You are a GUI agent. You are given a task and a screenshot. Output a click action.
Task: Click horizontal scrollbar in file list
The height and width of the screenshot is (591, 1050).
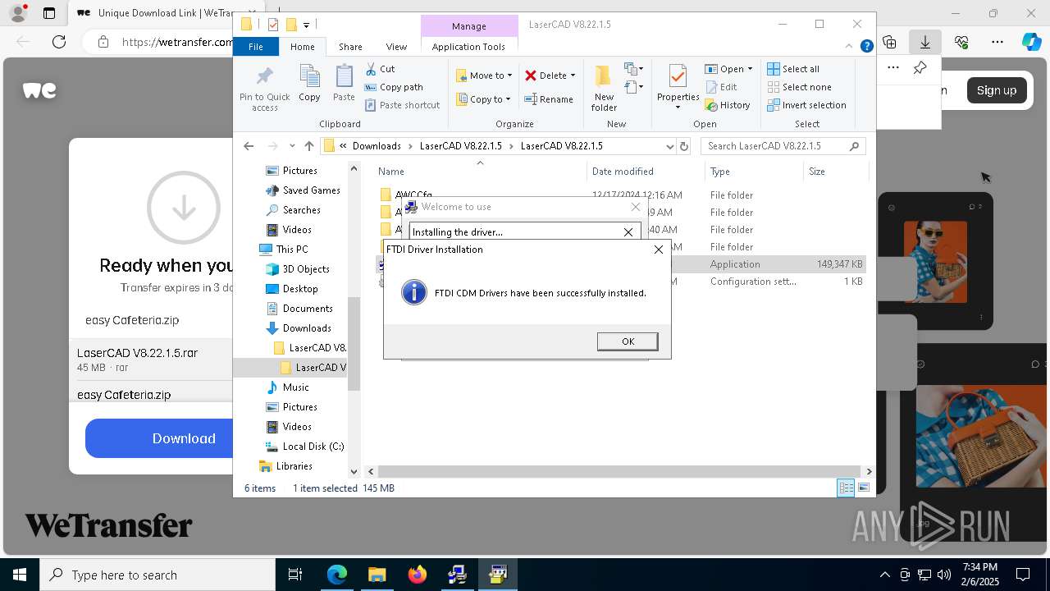click(619, 471)
